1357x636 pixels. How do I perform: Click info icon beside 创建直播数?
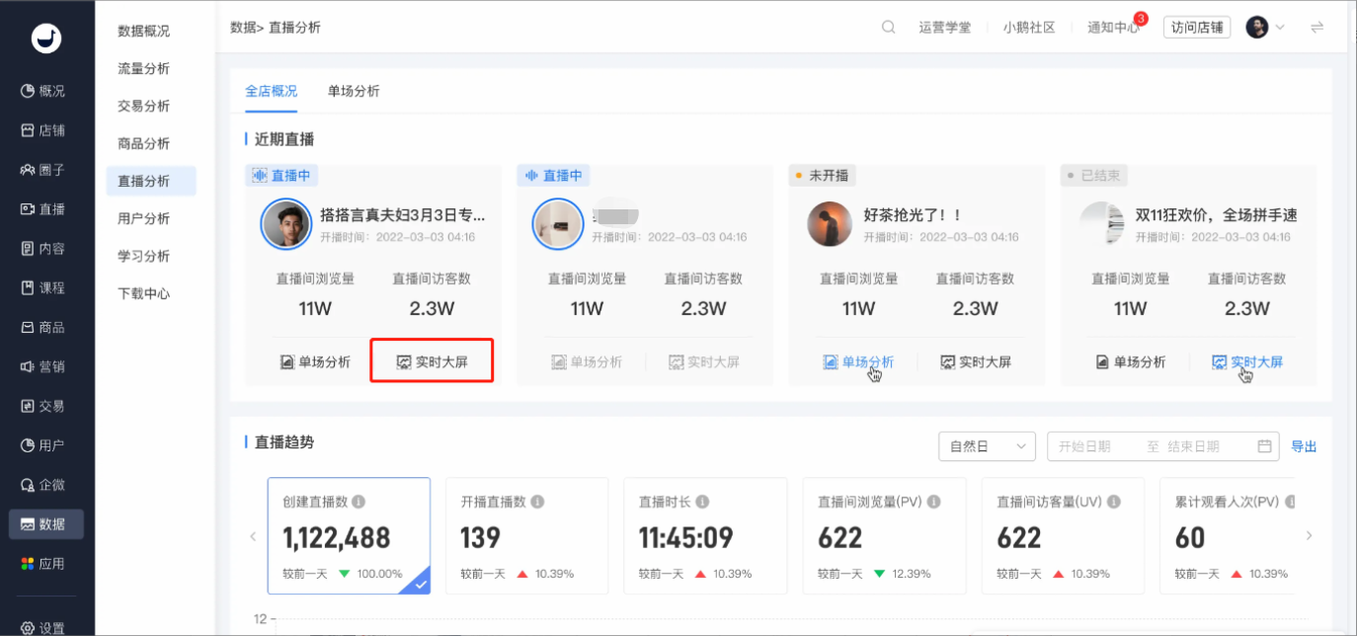pos(359,502)
